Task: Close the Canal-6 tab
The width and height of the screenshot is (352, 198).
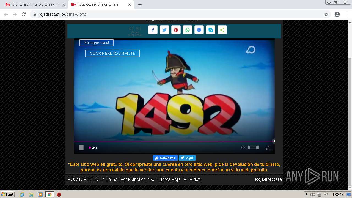Action: (x=129, y=5)
